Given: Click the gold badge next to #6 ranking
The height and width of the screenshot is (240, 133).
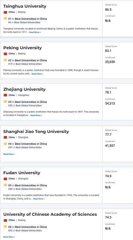Looking at the screenshot, I should pyautogui.click(x=5, y=226).
